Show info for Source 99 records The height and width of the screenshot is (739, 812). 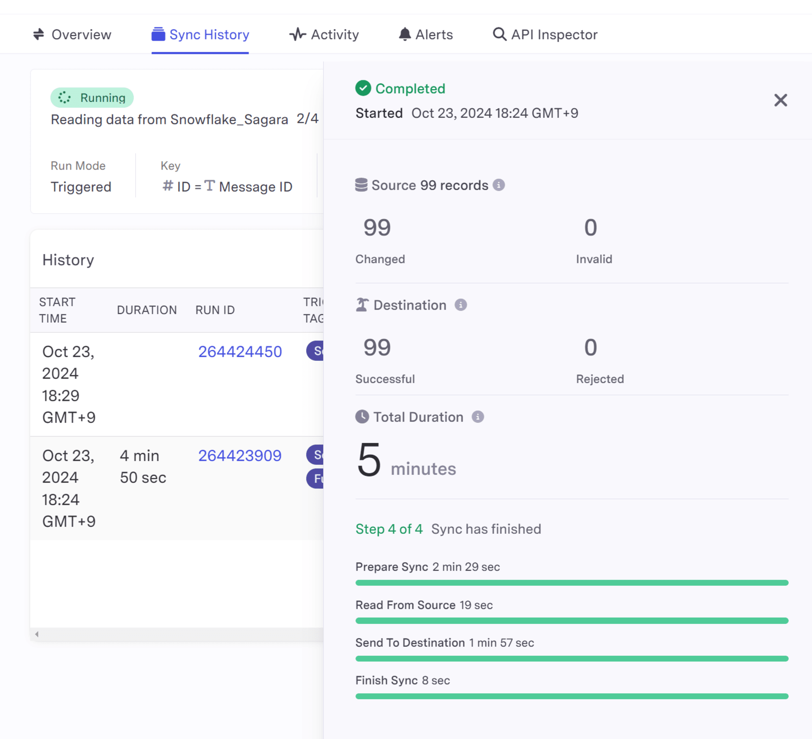tap(499, 185)
